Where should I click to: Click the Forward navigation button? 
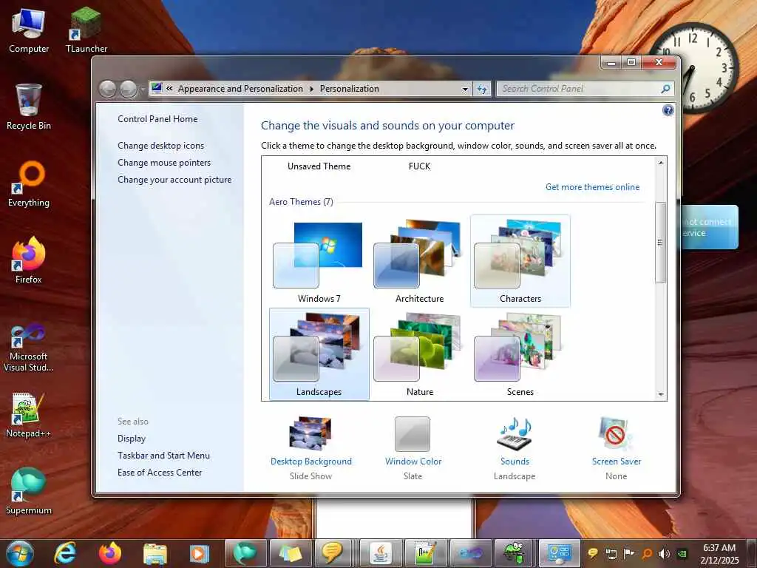[128, 89]
